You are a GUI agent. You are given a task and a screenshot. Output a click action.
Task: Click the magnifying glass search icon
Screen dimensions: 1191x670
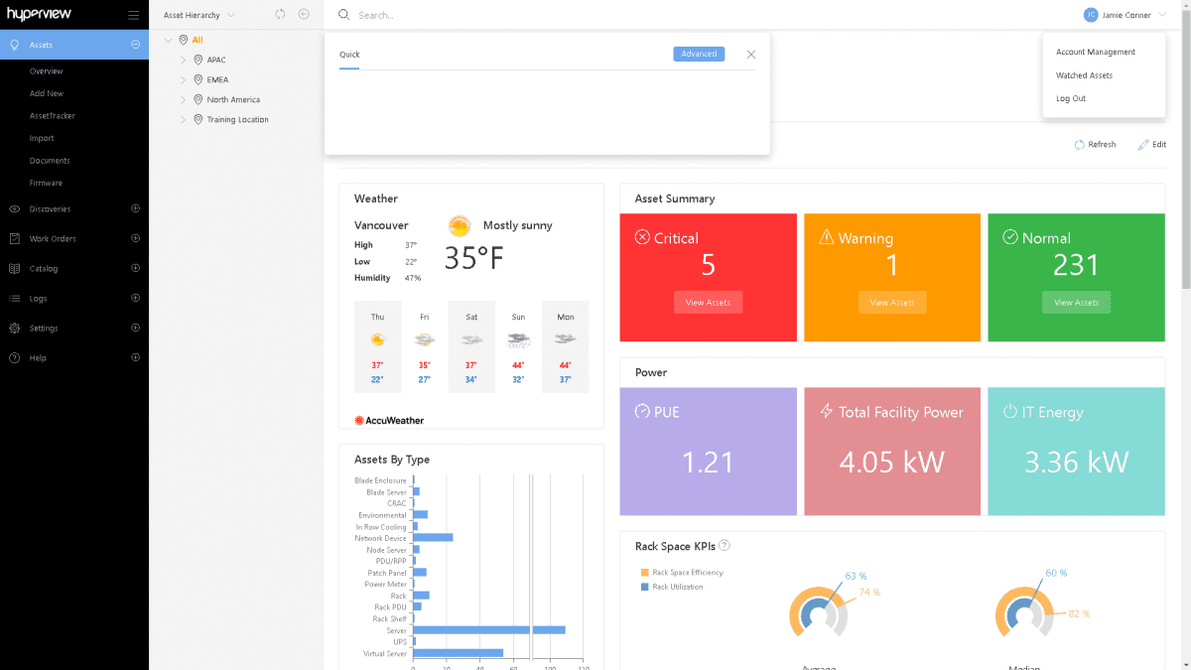(x=343, y=15)
